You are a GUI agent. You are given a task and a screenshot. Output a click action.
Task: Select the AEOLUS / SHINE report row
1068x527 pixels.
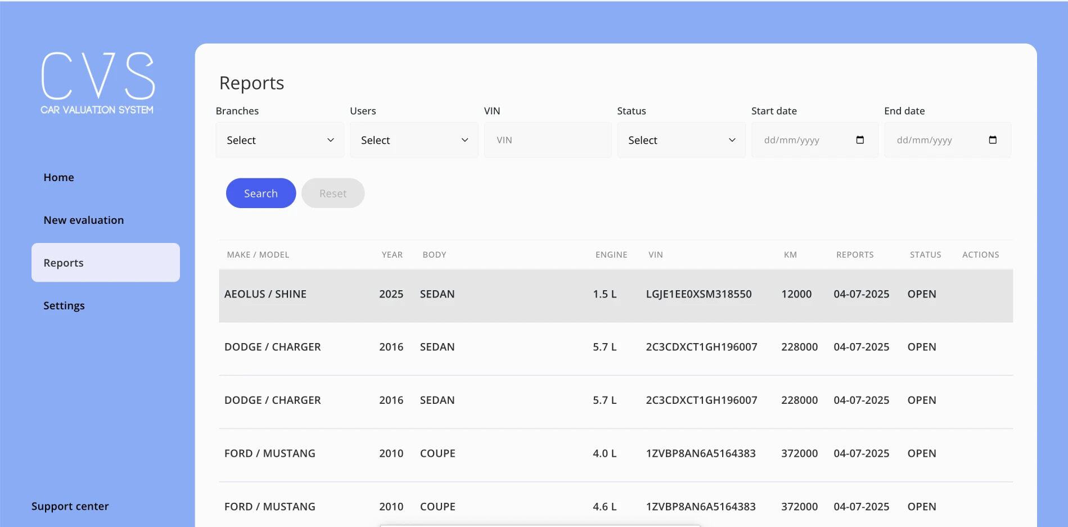coord(615,295)
